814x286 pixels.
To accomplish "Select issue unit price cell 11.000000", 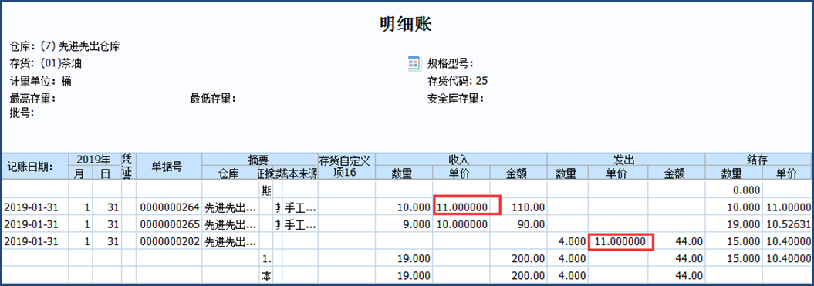I will tap(620, 242).
